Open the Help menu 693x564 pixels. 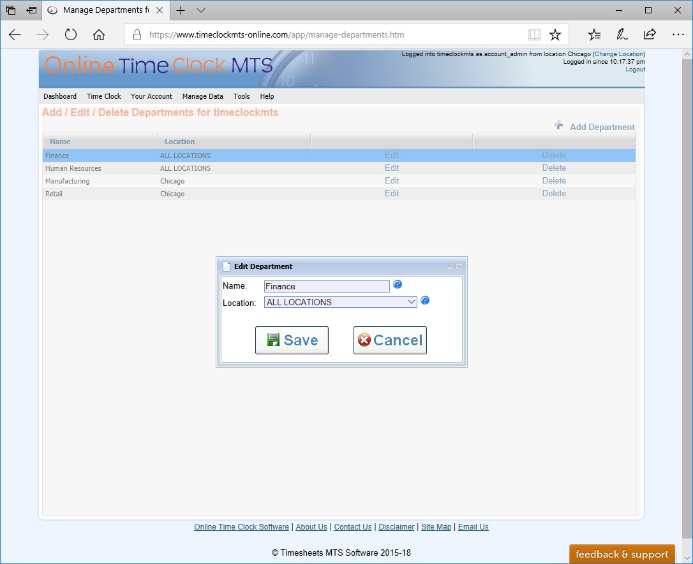click(x=267, y=96)
